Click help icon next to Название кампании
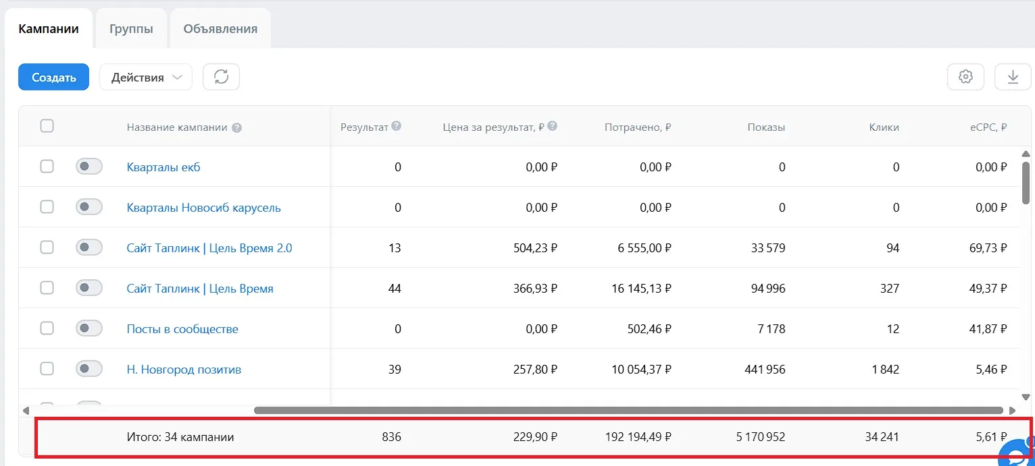Viewport: 1035px width, 466px height. coord(236,127)
